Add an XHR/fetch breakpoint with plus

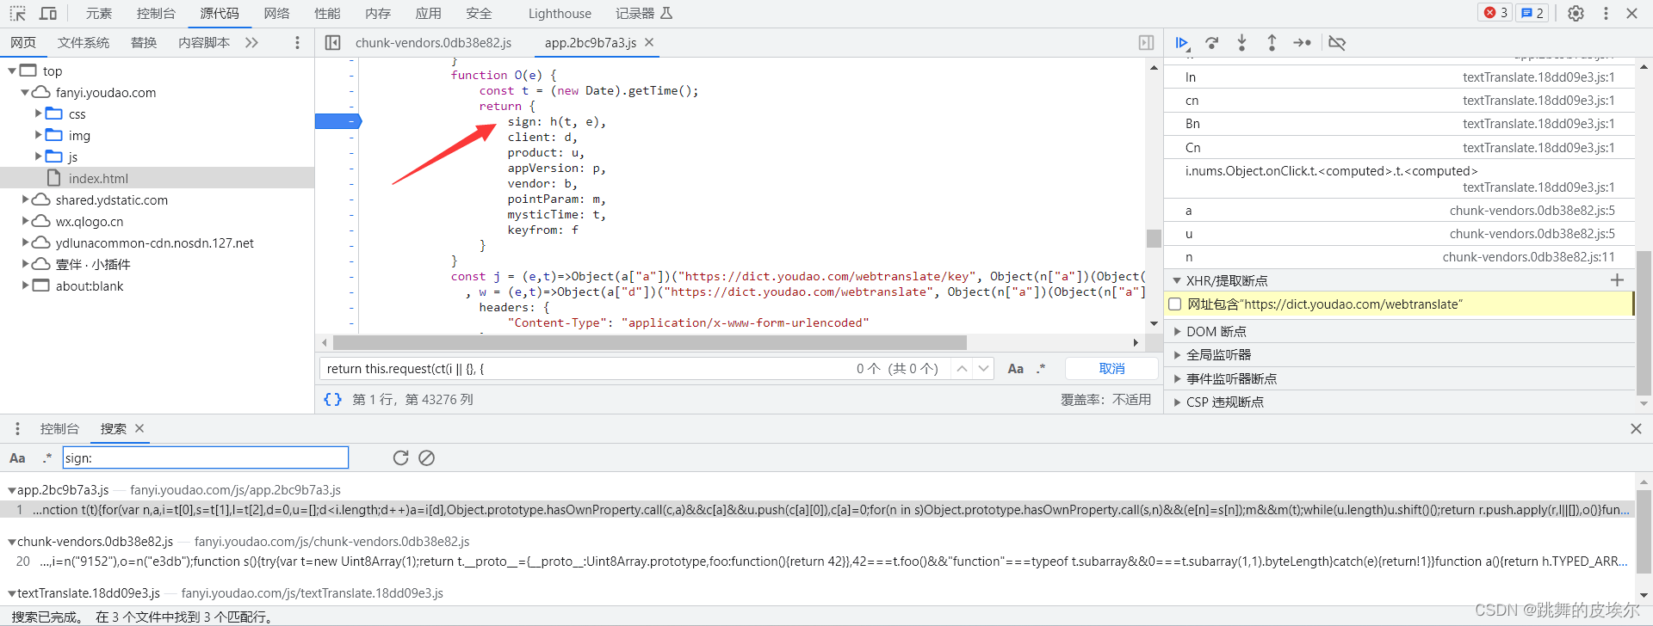coord(1617,280)
